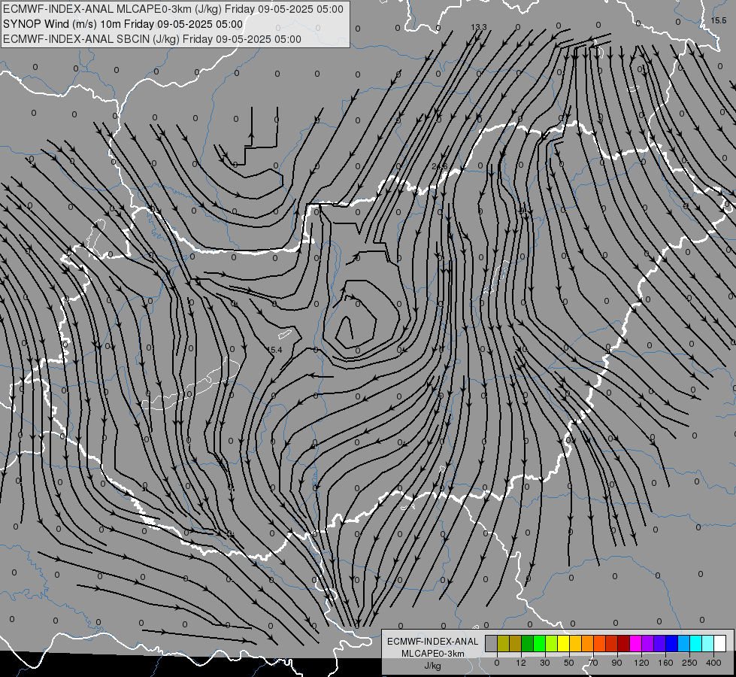Click the cyan legend swatch

click(x=695, y=644)
